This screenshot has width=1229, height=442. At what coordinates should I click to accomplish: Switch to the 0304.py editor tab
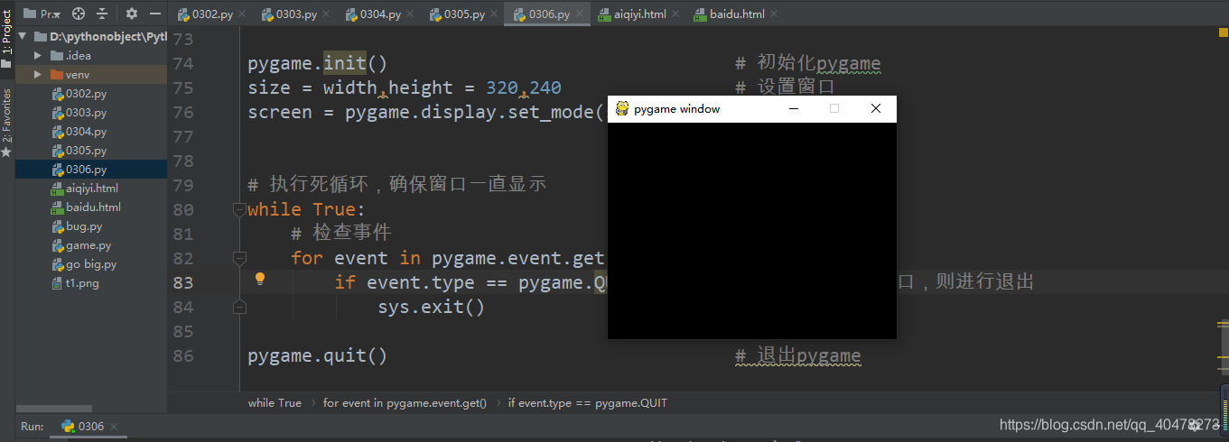tap(378, 14)
